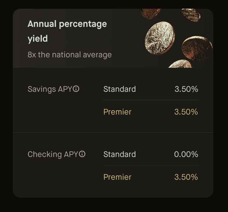The width and height of the screenshot is (228, 212).
Task: Click the Annual percentage yield heading
Action: click(67, 31)
